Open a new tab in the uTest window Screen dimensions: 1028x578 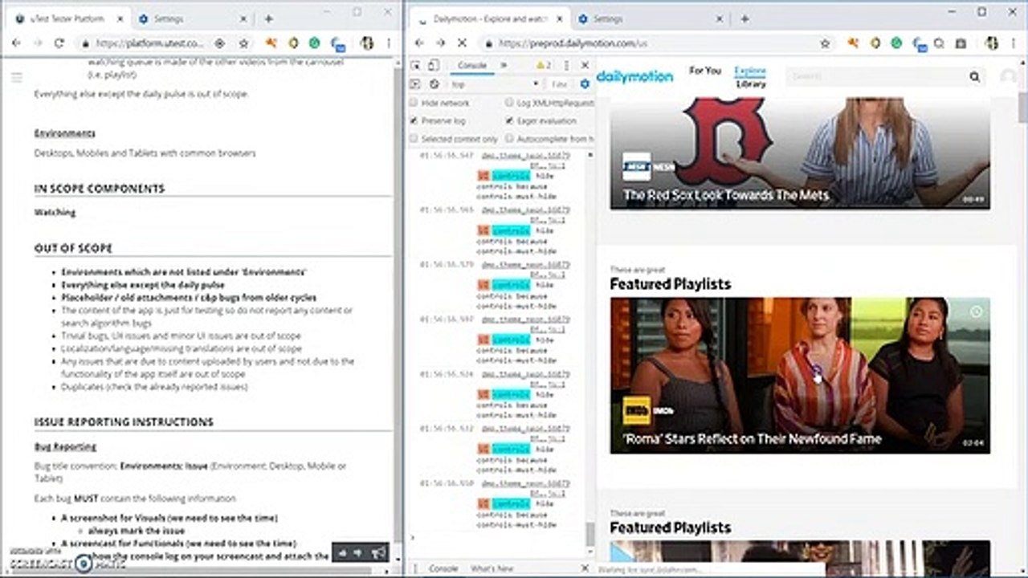point(268,18)
